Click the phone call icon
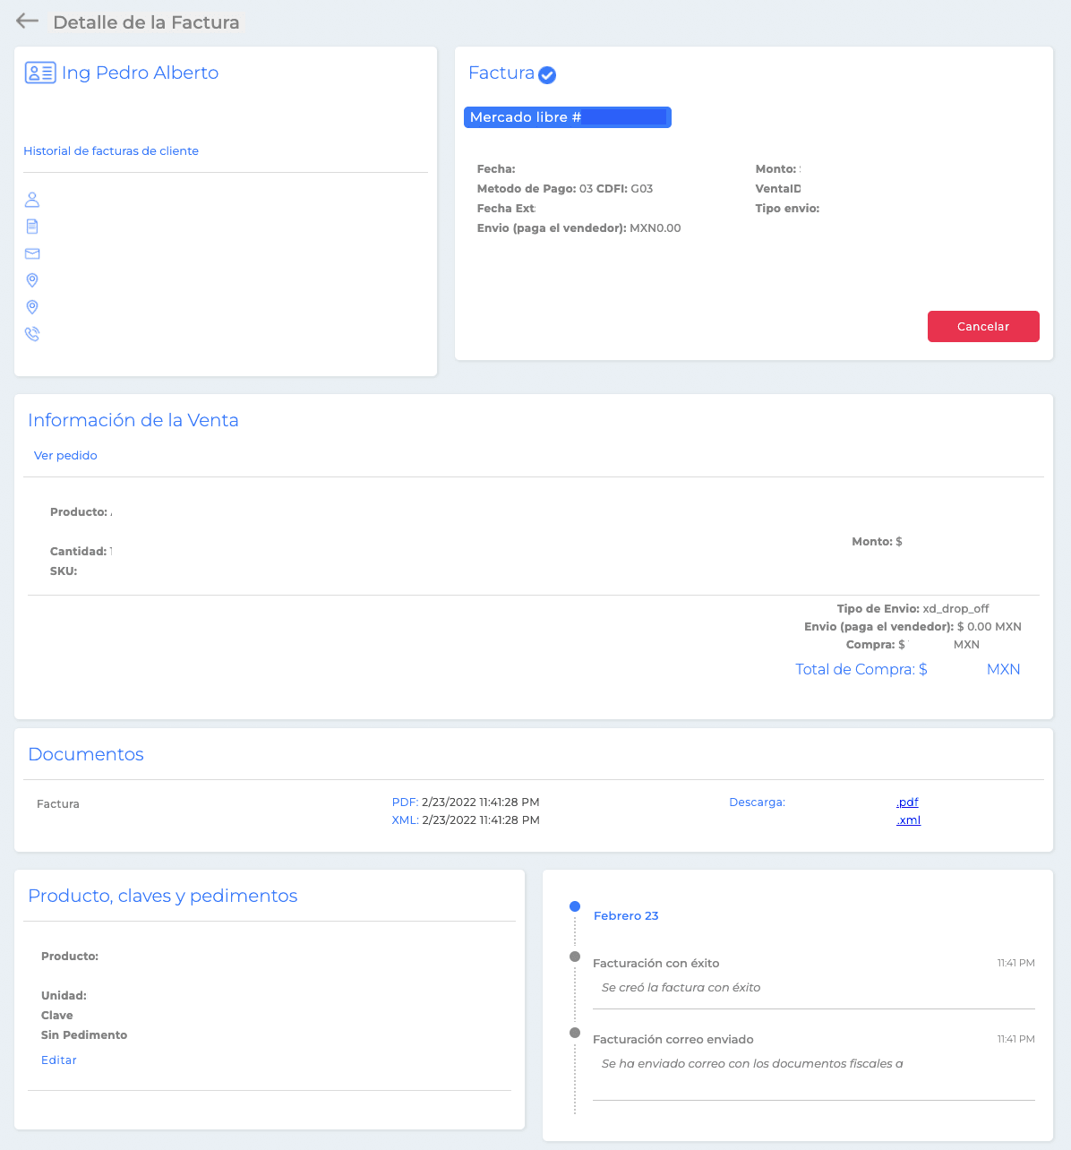The width and height of the screenshot is (1071, 1150). (x=32, y=334)
